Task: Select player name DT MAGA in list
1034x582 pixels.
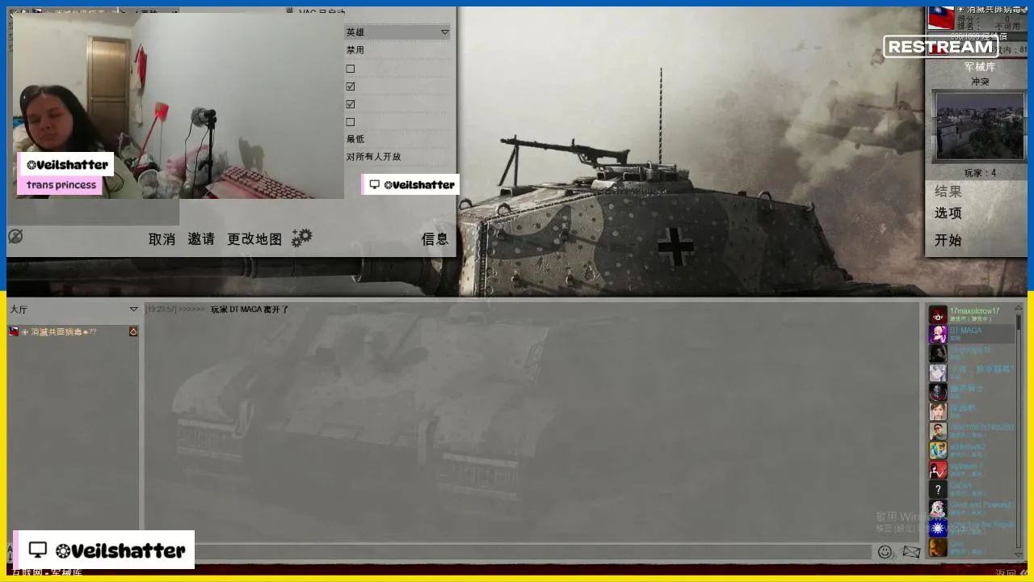Action: click(965, 331)
